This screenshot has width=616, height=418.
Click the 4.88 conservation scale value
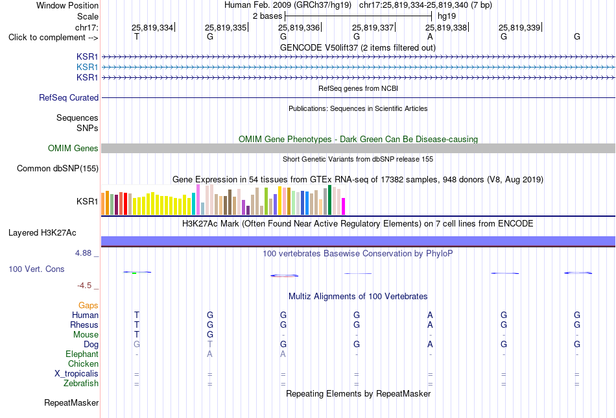[83, 253]
